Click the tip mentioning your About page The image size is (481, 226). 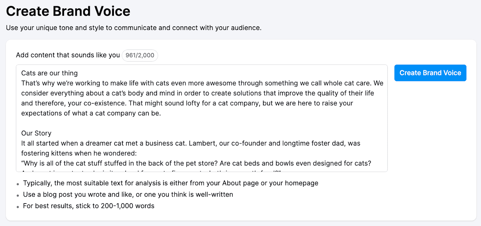coord(170,183)
